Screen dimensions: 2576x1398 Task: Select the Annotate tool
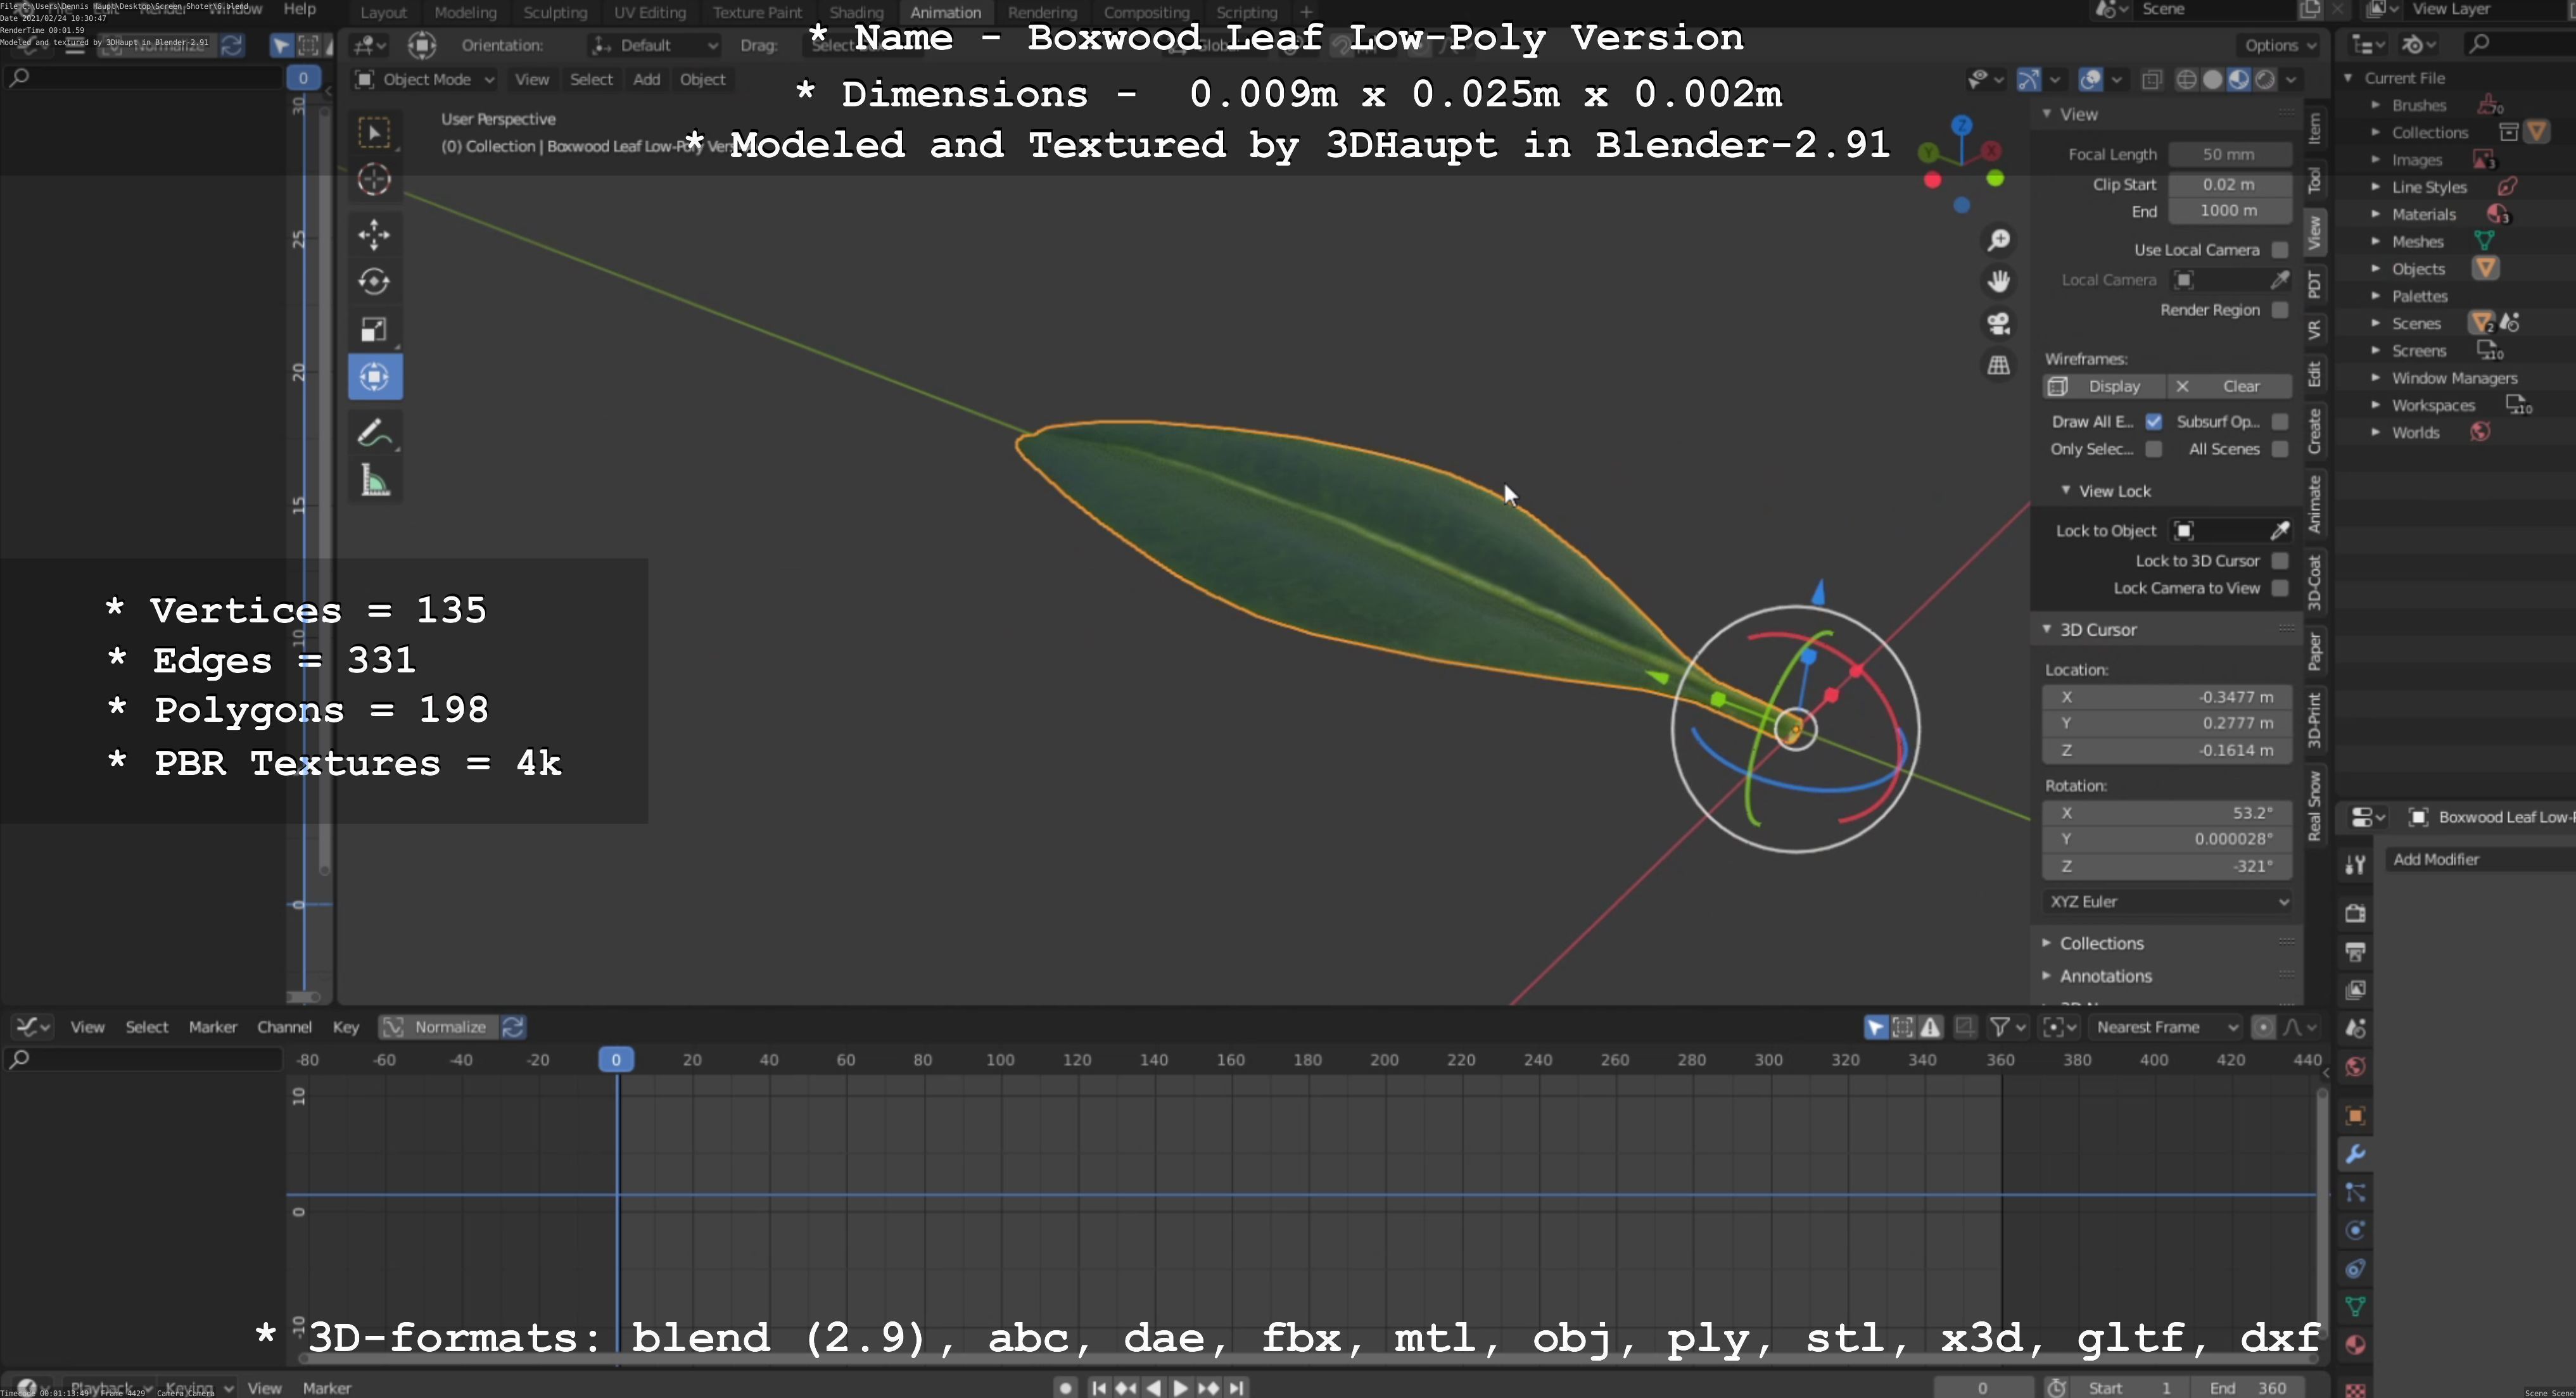tap(375, 432)
